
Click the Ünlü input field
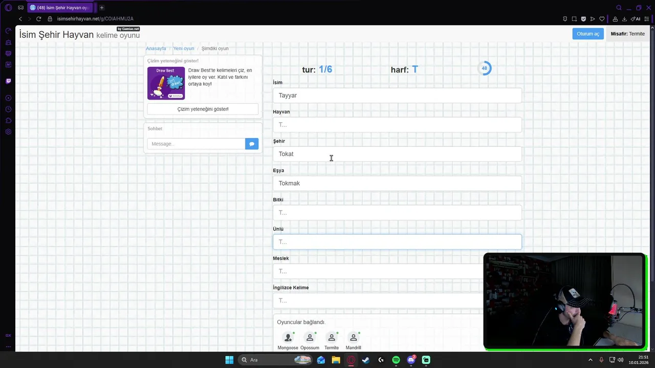coord(397,242)
